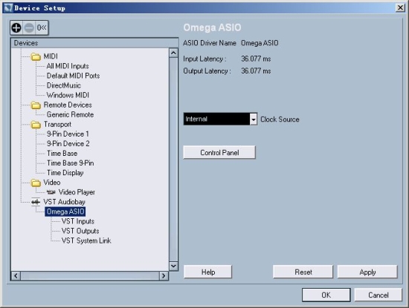Select Default MIDI Ports entry
This screenshot has height=308, width=409.
[x=73, y=76]
